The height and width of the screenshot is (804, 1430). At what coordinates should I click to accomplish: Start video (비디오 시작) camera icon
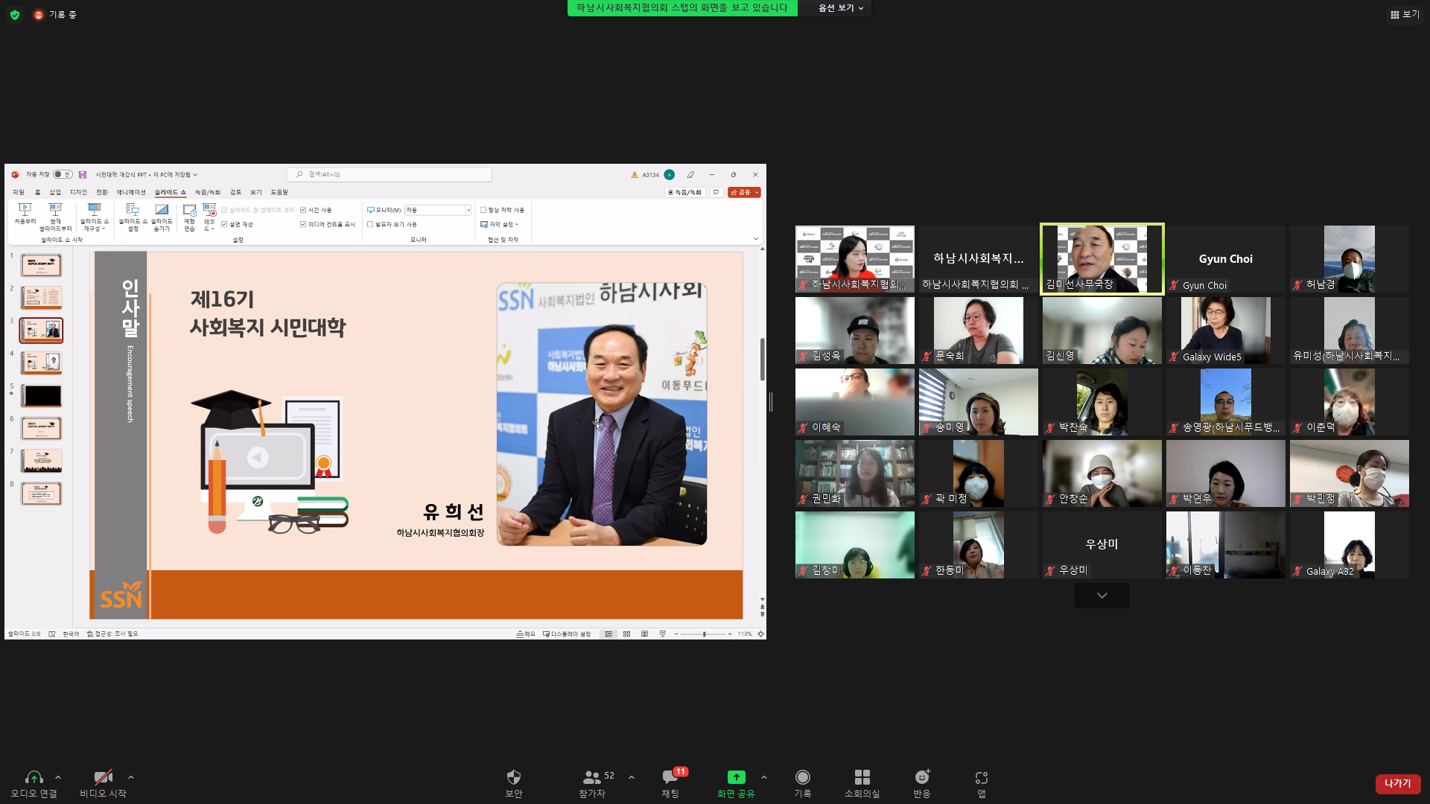(x=103, y=777)
